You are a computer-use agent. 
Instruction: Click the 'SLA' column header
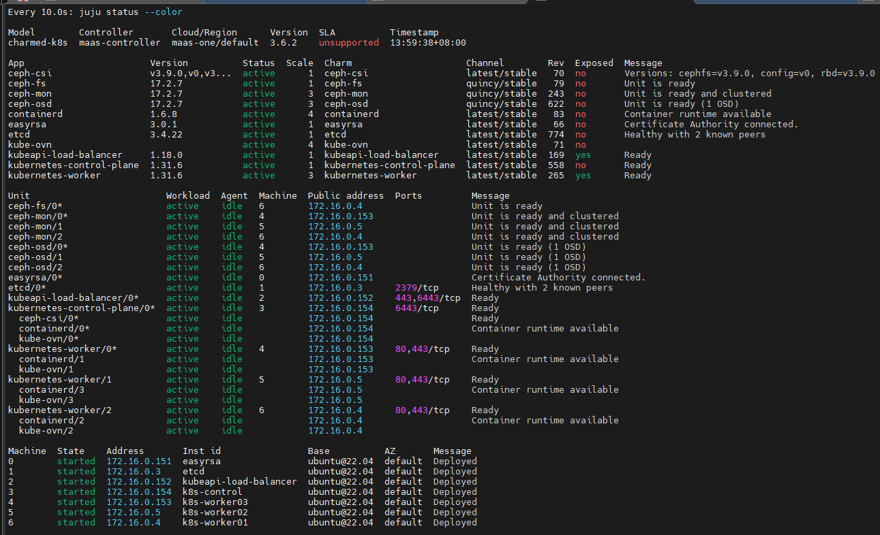[x=327, y=33]
